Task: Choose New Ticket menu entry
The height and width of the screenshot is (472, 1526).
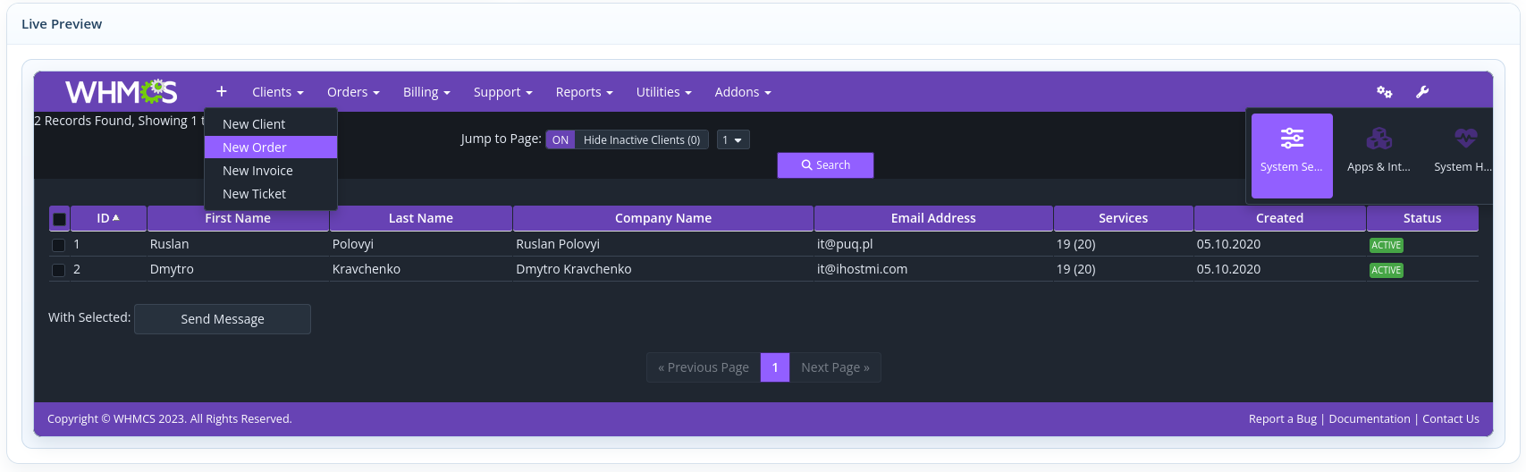Action: coord(255,194)
